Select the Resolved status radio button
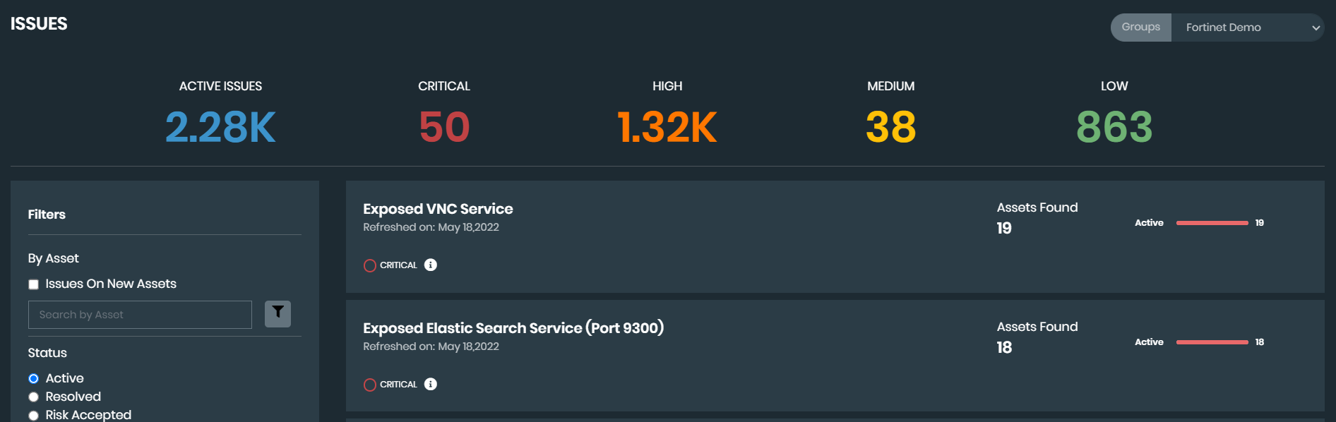 click(x=33, y=397)
